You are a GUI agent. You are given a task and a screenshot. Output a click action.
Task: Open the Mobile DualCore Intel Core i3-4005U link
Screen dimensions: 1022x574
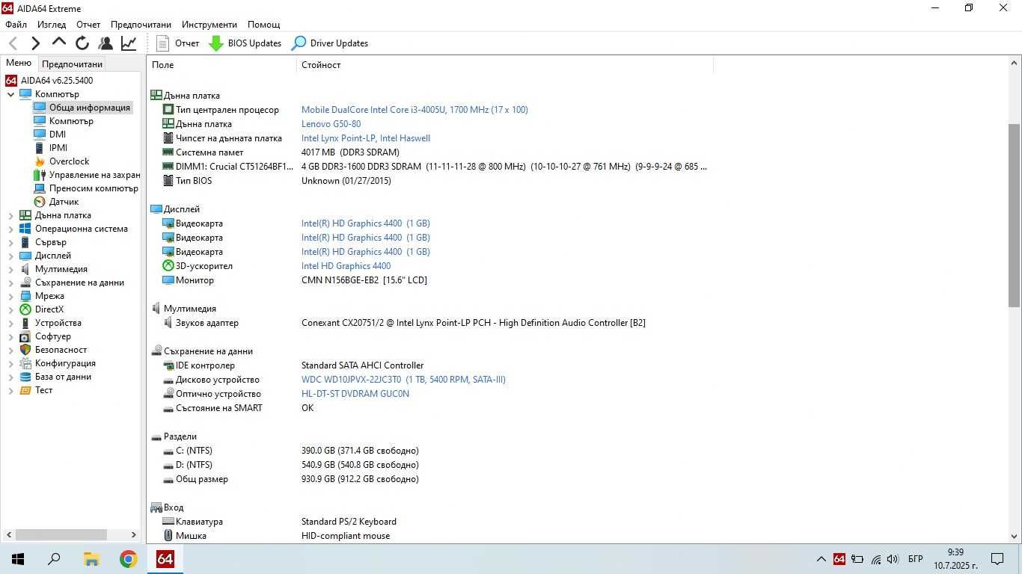pos(414,110)
